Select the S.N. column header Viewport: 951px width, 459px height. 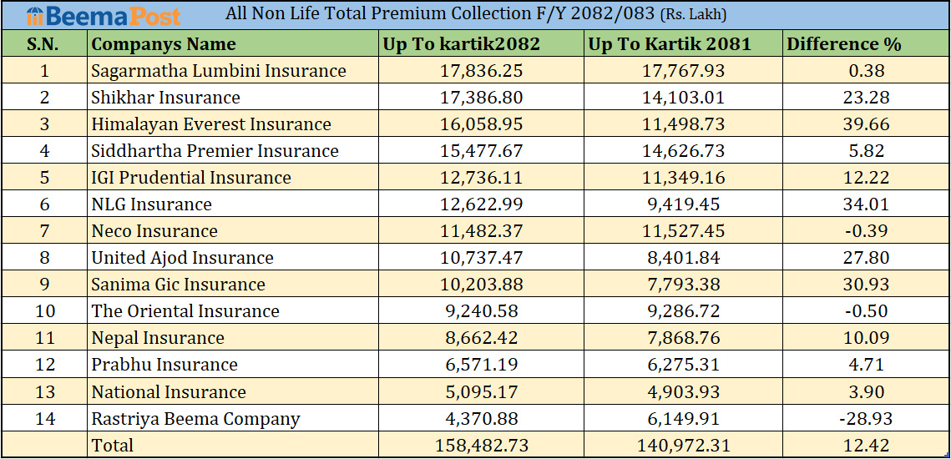tap(43, 44)
